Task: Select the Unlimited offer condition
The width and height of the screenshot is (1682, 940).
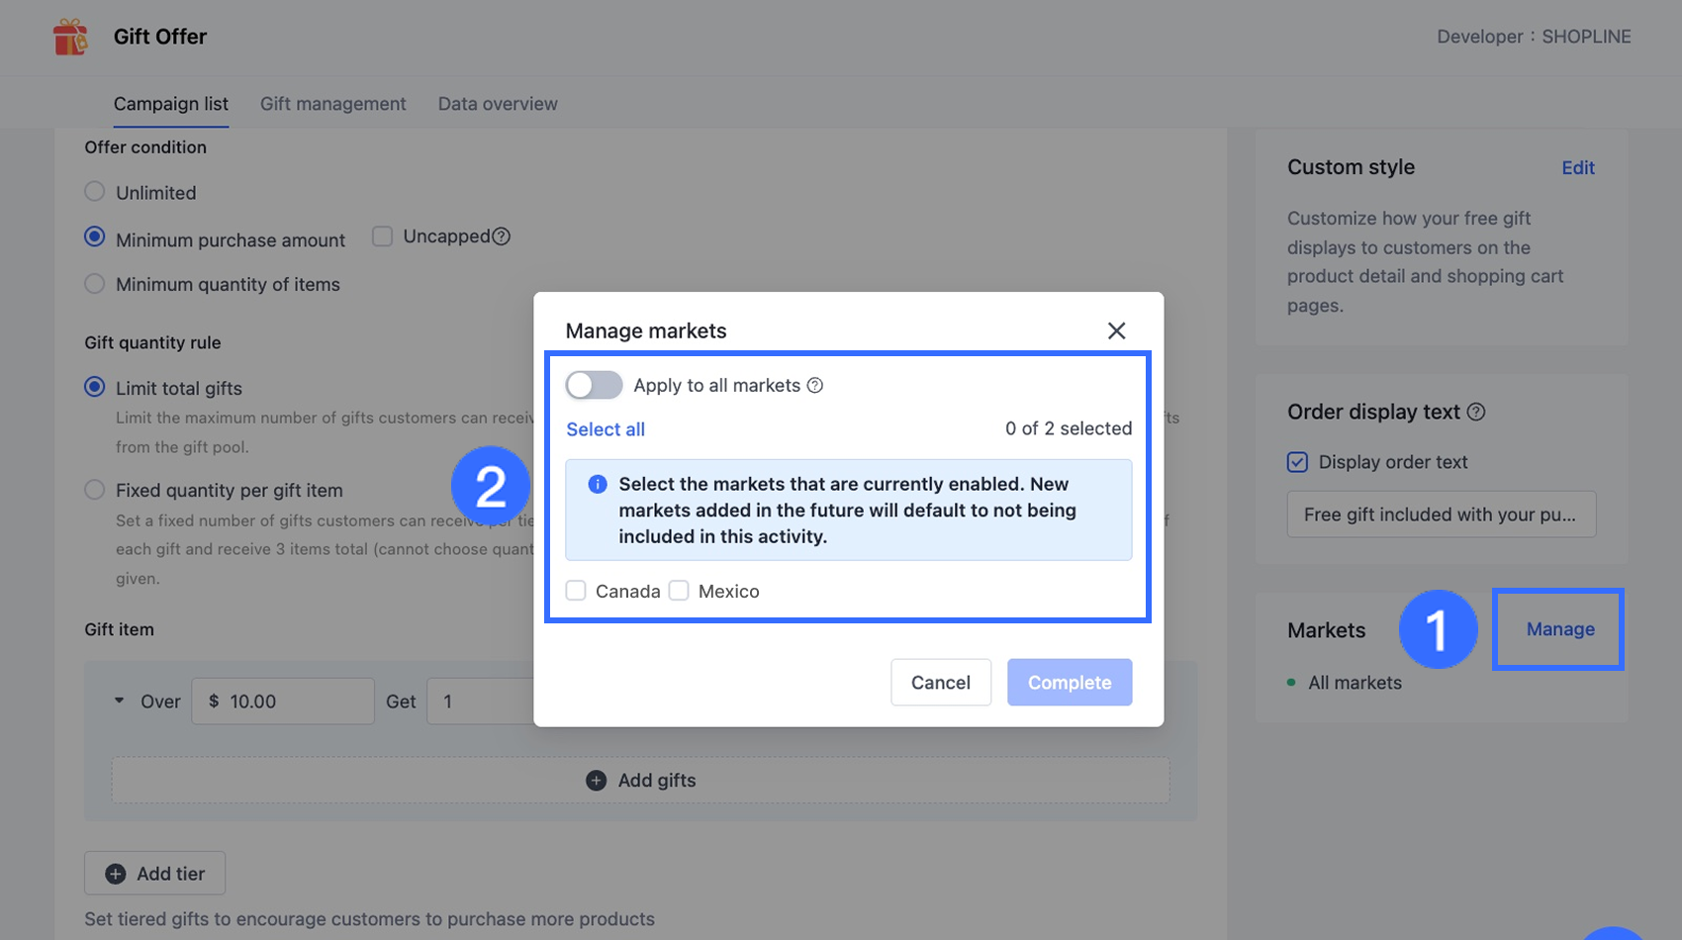Action: tap(95, 192)
